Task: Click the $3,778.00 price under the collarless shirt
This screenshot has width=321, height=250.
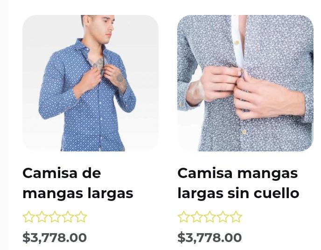Action: pyautogui.click(x=209, y=238)
